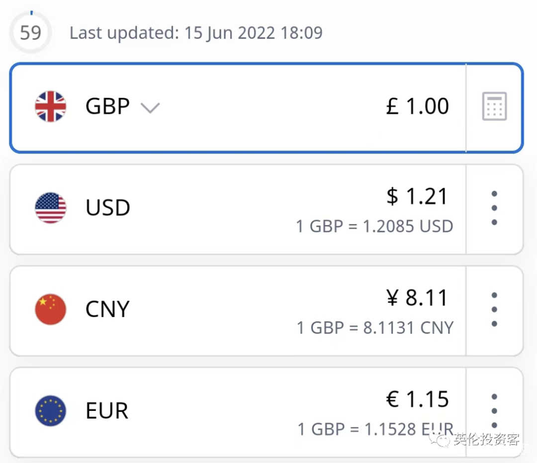Open the three-dot menu for USD
Image resolution: width=537 pixels, height=463 pixels.
click(494, 208)
